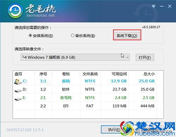Click the NTFS cell in the E: row
Viewport: 176px width, 137px height.
pyautogui.click(x=90, y=98)
